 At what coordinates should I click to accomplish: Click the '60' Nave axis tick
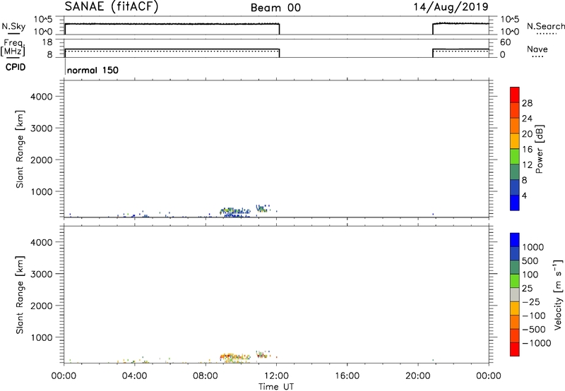pyautogui.click(x=505, y=42)
